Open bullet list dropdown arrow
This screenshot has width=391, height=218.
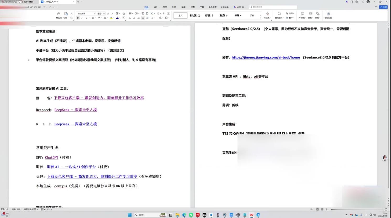coord(133,14)
